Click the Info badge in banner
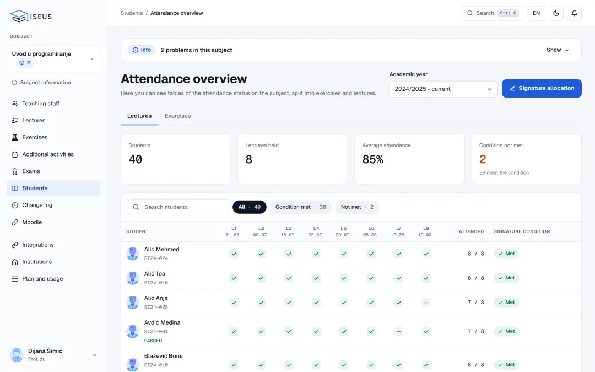 pyautogui.click(x=142, y=50)
